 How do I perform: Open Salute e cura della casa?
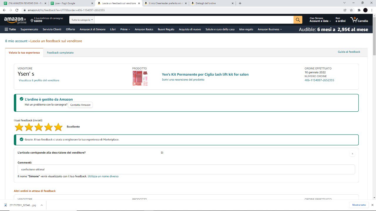pyautogui.click(x=220, y=29)
